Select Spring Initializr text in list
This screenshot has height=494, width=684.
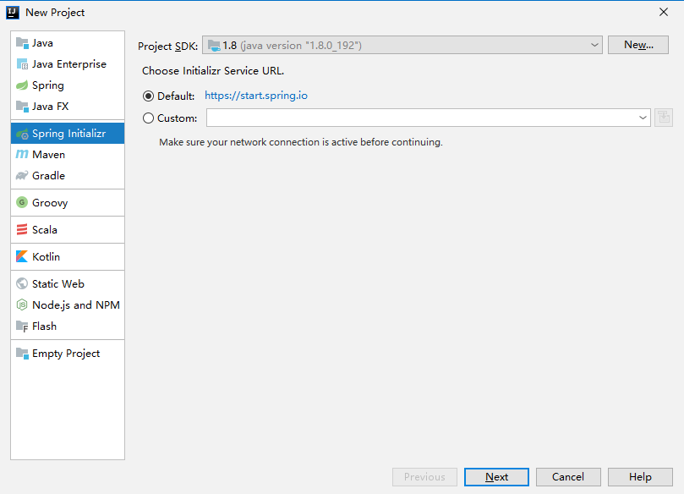[69, 134]
